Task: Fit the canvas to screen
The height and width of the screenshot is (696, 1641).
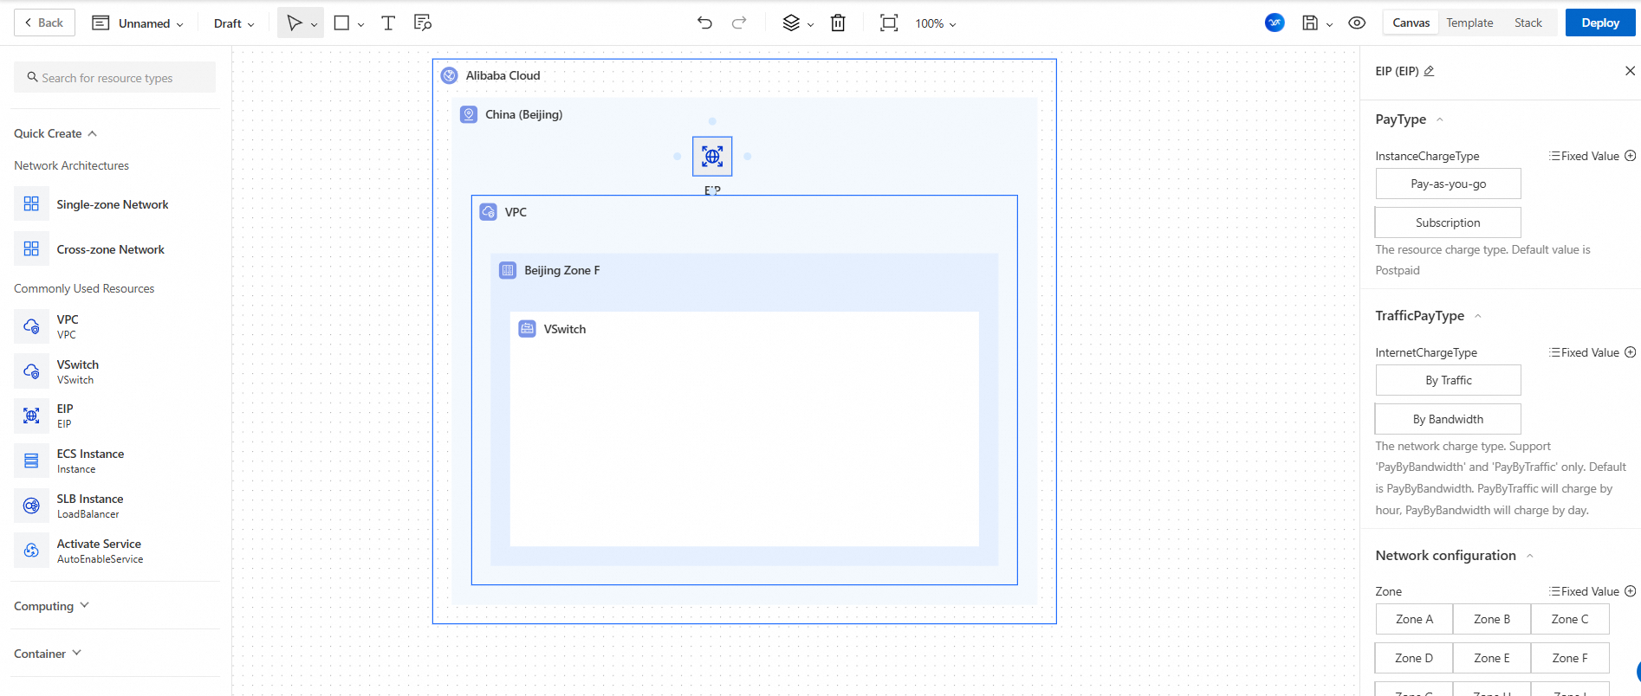Action: (x=889, y=23)
